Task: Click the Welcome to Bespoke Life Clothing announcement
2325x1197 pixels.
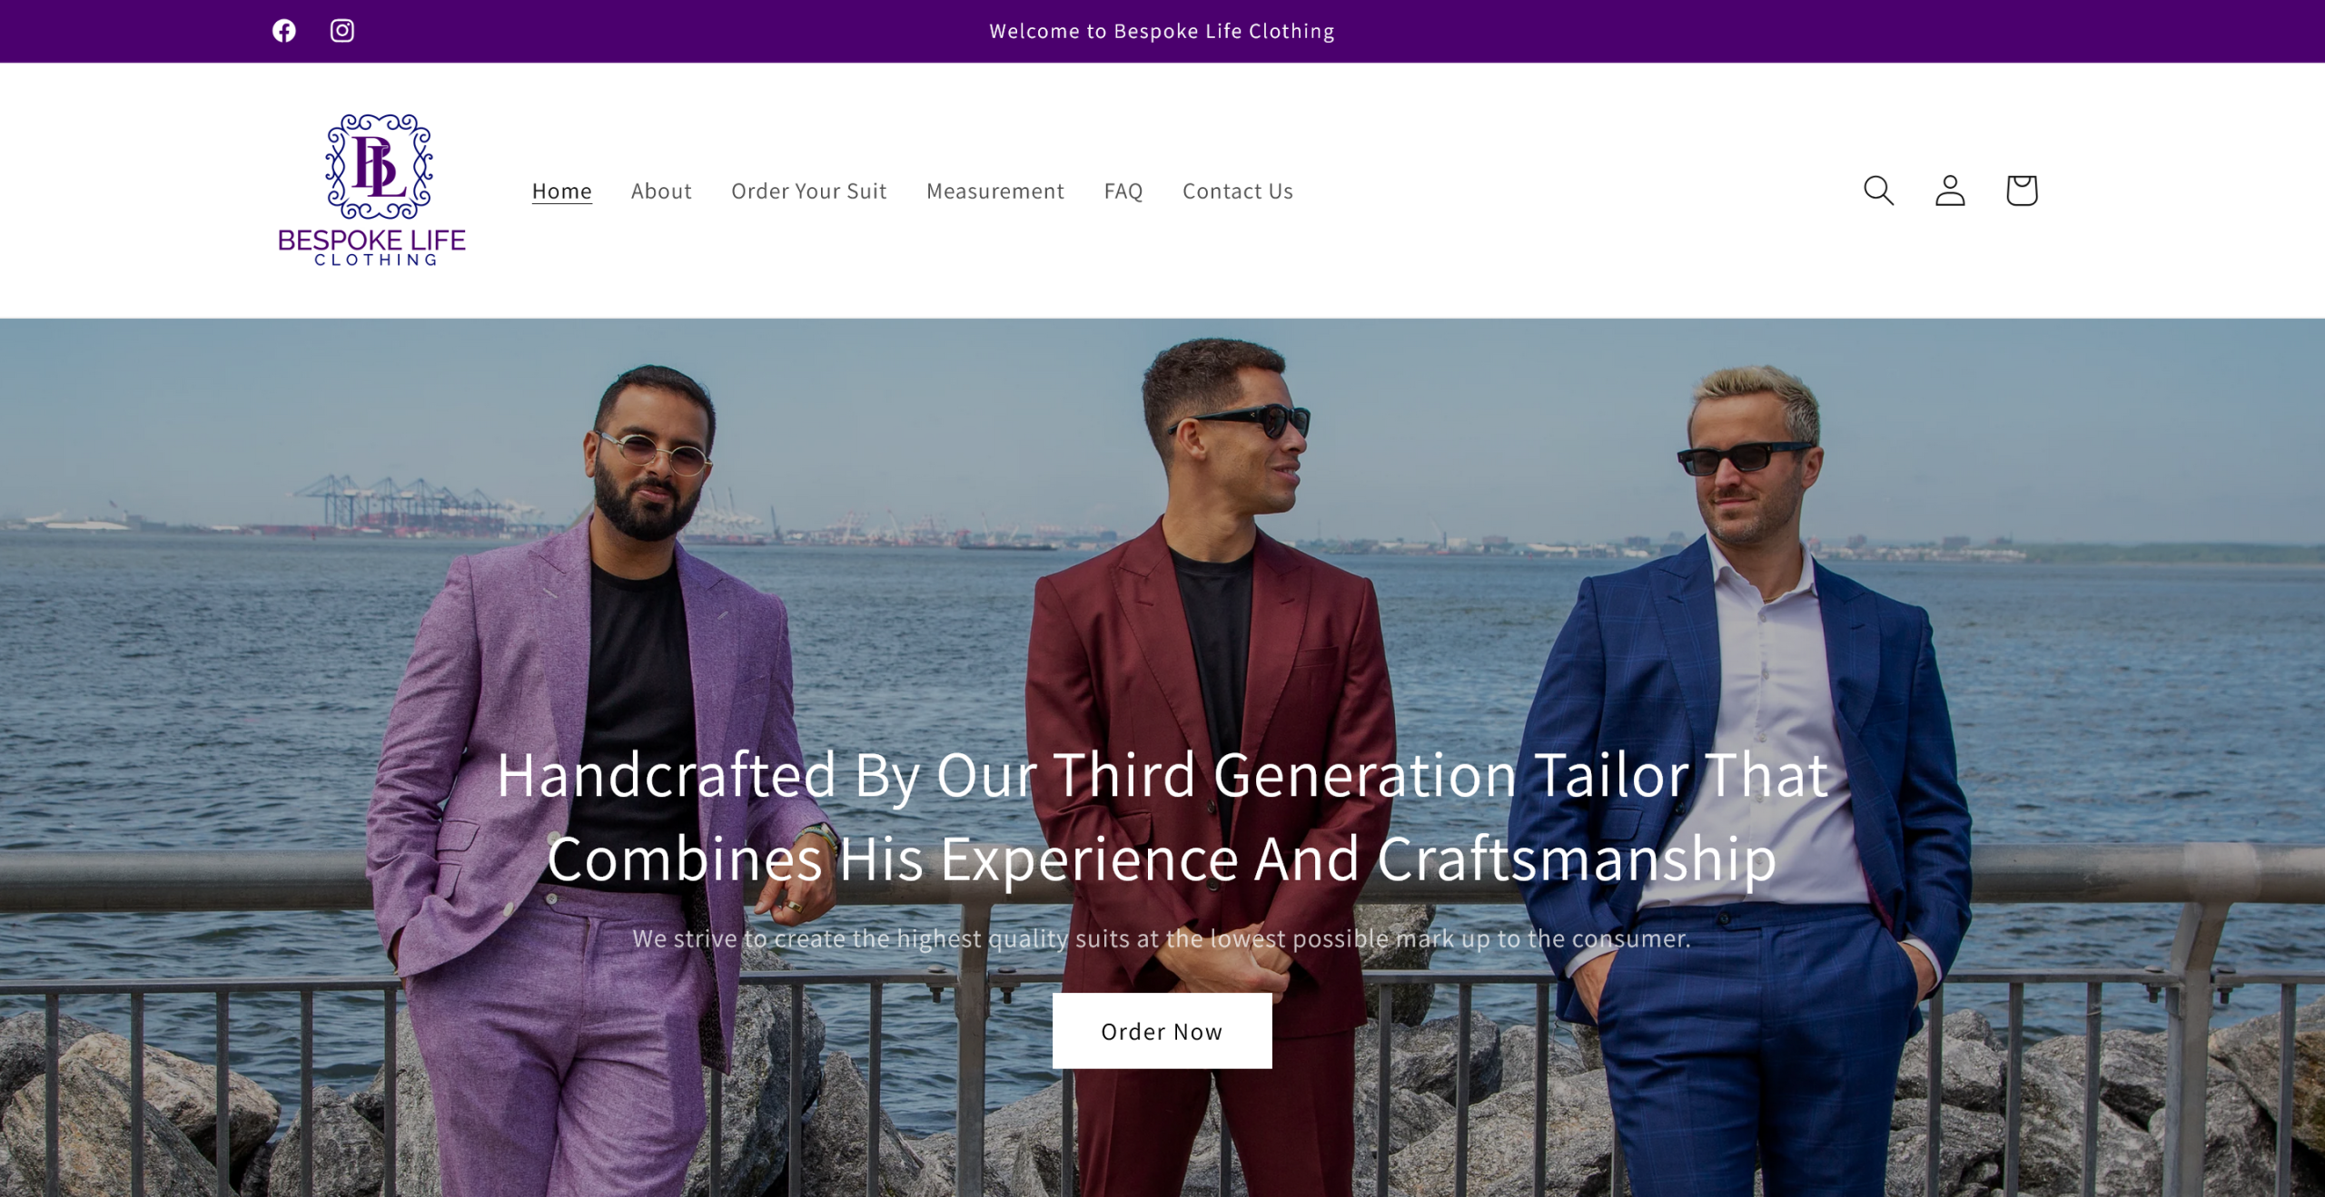Action: (x=1162, y=31)
